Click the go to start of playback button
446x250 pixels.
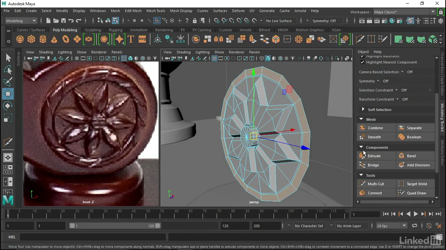386,214
